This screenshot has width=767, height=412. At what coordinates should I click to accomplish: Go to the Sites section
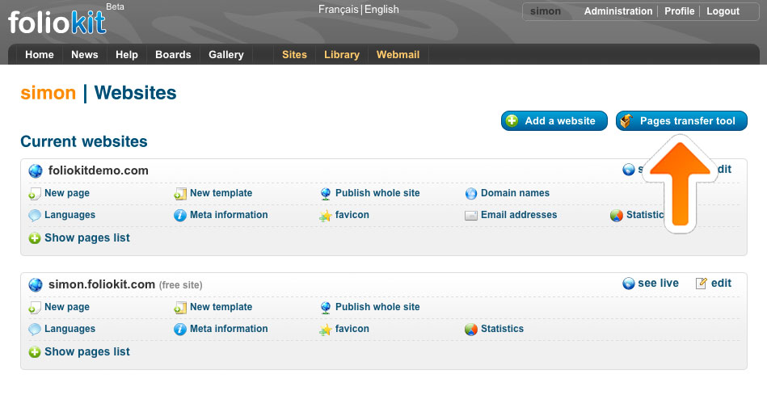pyautogui.click(x=294, y=55)
